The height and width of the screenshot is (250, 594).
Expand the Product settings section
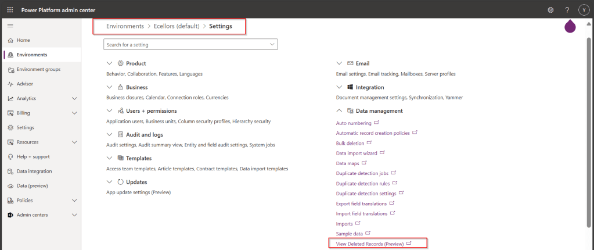click(x=110, y=63)
